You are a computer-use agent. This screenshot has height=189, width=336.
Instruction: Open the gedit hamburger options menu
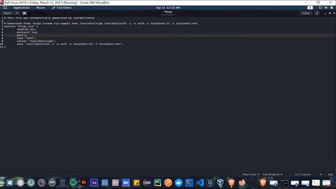click(317, 13)
